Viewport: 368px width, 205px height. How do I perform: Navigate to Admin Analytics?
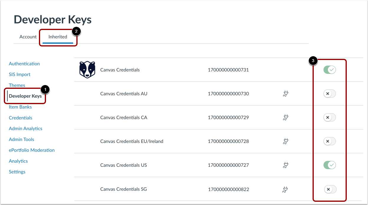(x=25, y=129)
